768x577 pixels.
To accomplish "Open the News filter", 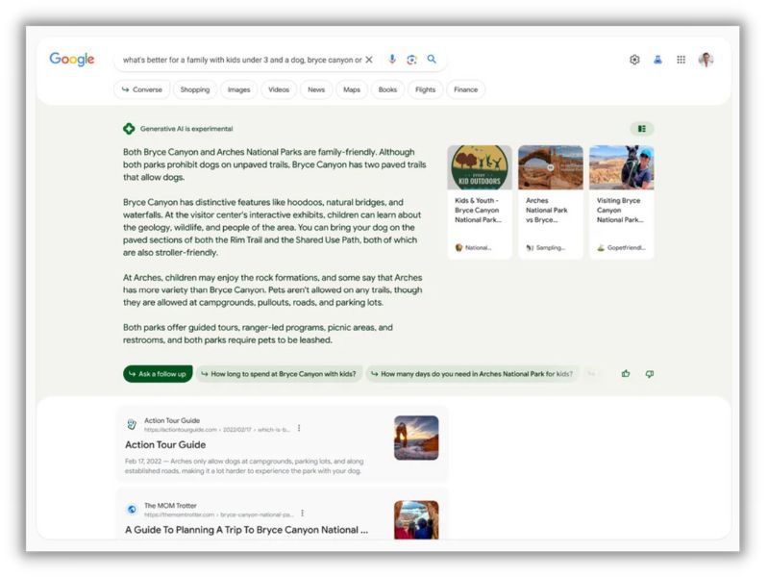I will click(x=316, y=89).
